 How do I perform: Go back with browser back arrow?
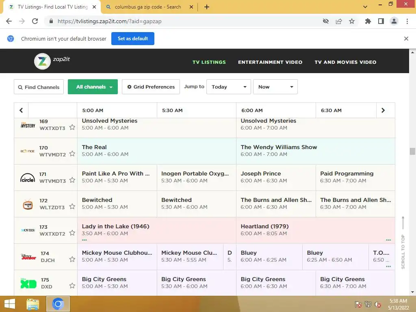tap(9, 21)
